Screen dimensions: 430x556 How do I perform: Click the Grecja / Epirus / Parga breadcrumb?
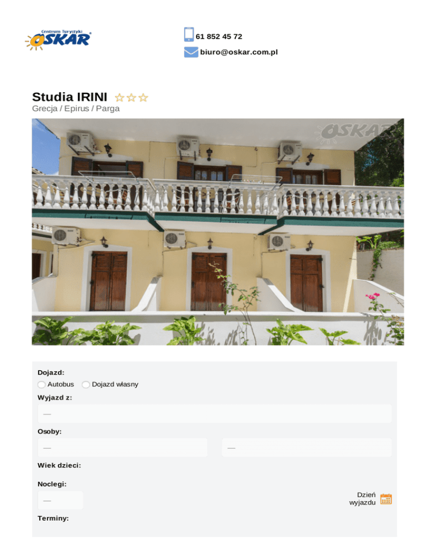pyautogui.click(x=76, y=109)
